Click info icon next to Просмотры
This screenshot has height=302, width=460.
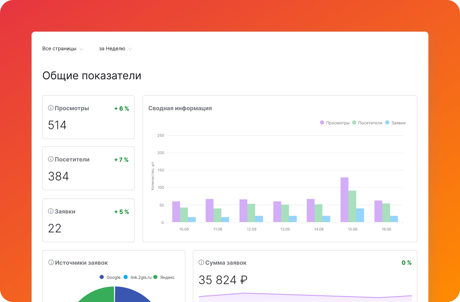(51, 108)
